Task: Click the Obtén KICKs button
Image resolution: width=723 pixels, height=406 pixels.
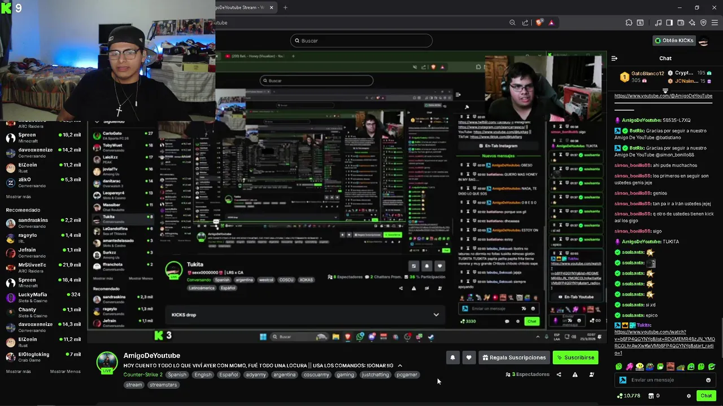Action: coord(674,41)
